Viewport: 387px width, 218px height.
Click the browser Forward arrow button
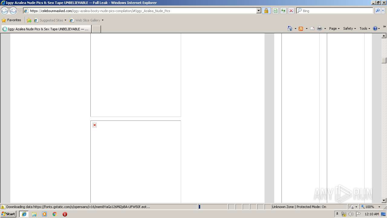(13, 11)
